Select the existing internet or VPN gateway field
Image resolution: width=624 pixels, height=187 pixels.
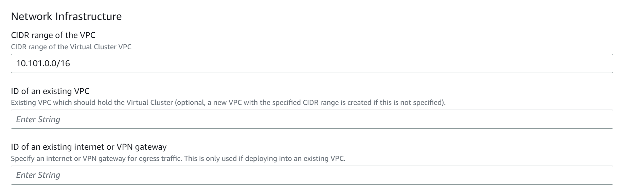tap(312, 175)
